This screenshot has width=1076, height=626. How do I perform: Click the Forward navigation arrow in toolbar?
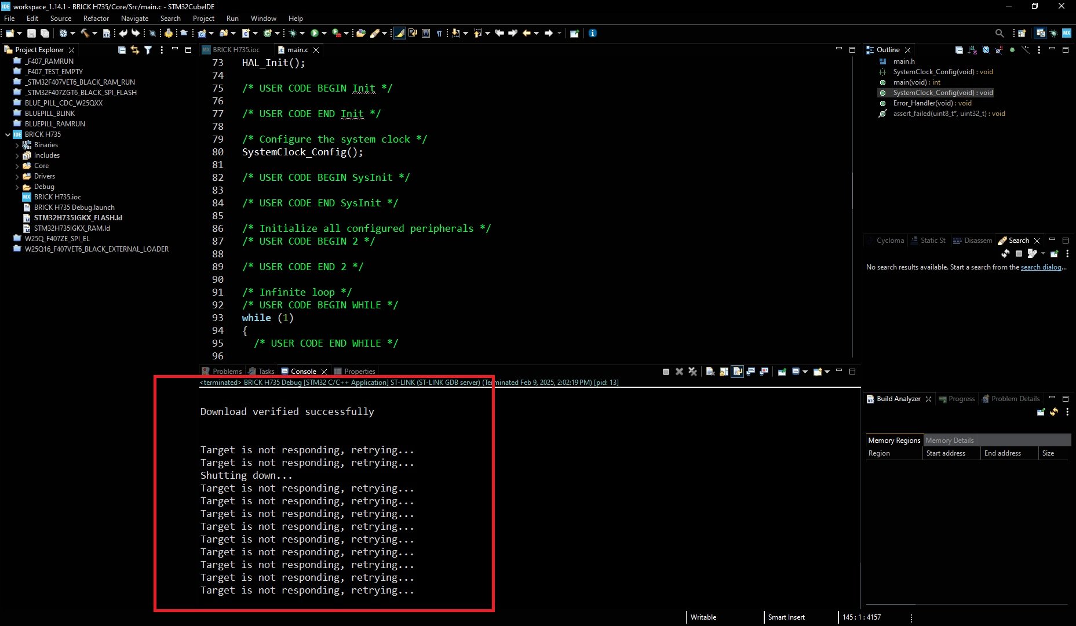tap(548, 33)
